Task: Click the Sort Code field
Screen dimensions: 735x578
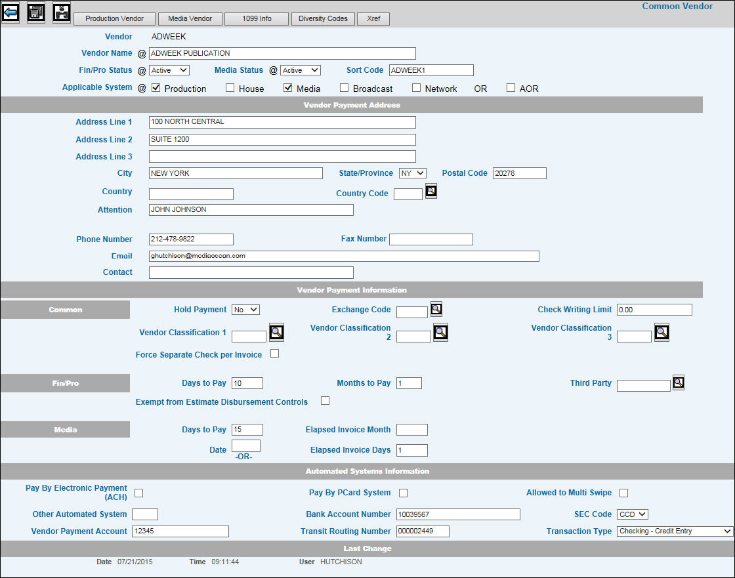Action: 431,70
